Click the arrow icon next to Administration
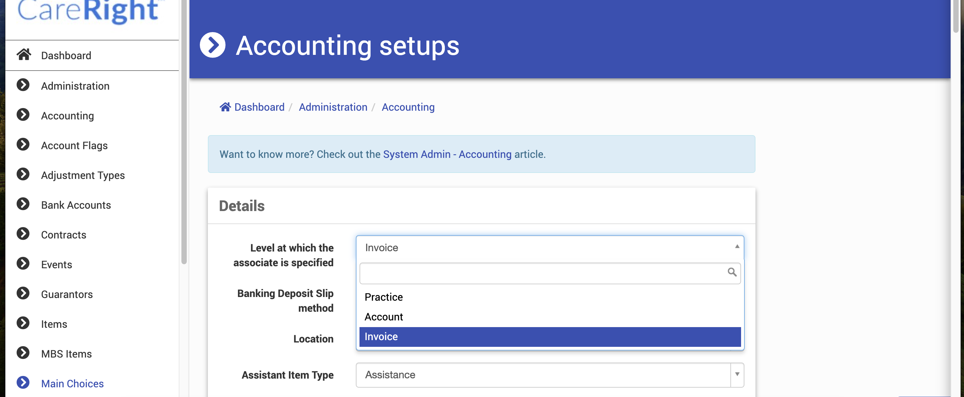 [23, 85]
